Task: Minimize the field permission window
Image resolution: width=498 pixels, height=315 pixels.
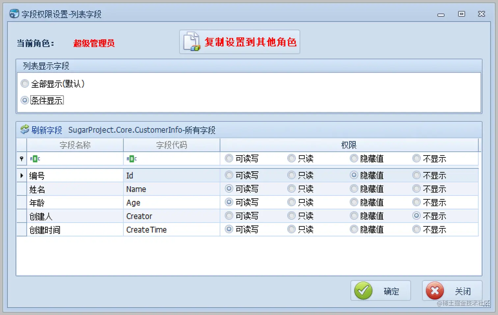Action: [x=441, y=14]
